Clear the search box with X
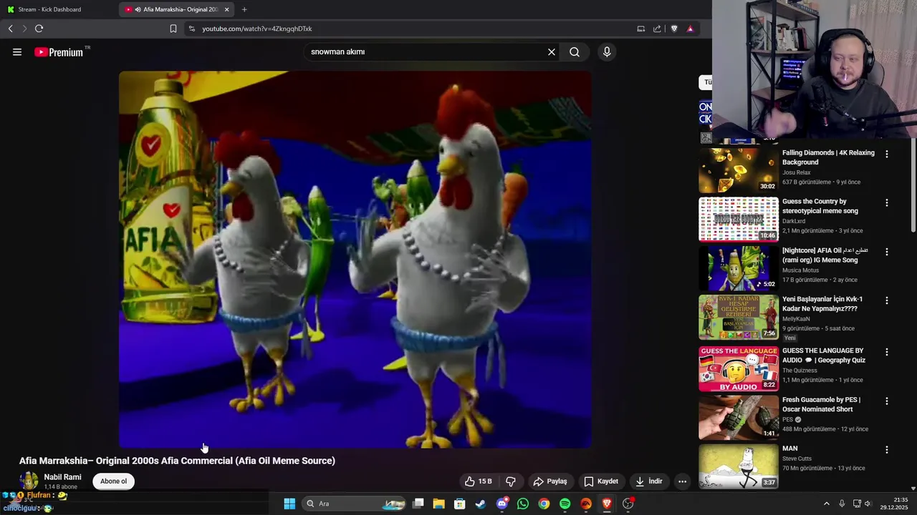917x515 pixels. pyautogui.click(x=552, y=51)
